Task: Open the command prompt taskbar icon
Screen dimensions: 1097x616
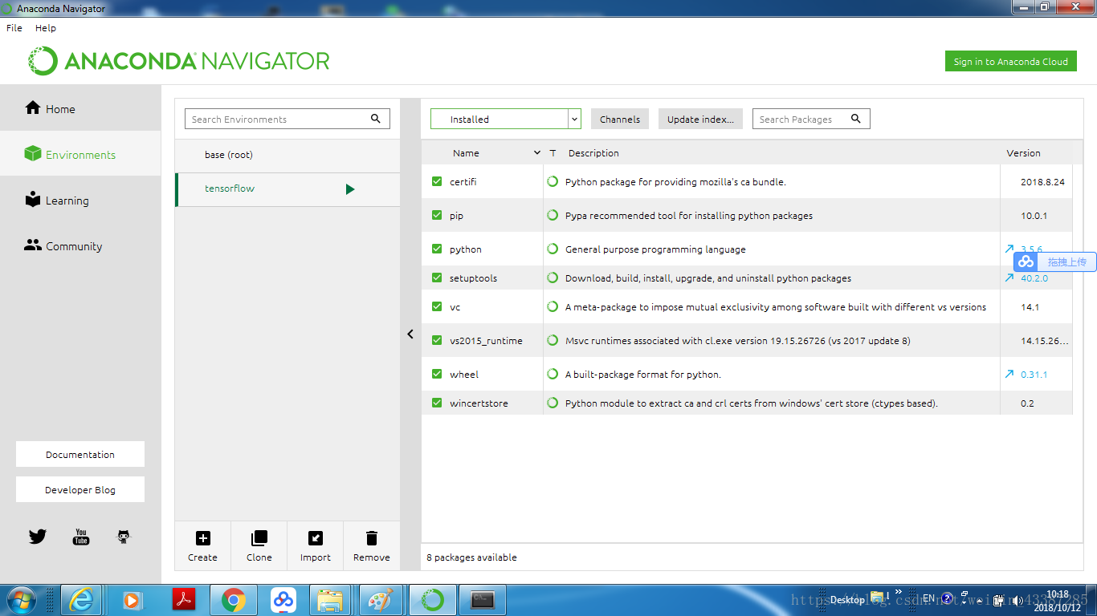Action: pyautogui.click(x=483, y=600)
